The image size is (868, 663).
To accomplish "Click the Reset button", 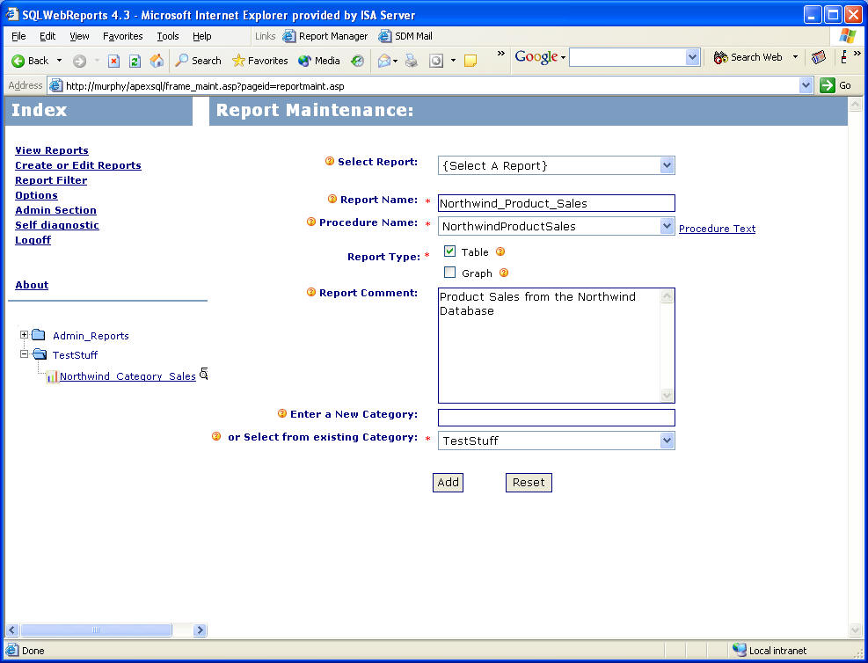I will coord(529,482).
